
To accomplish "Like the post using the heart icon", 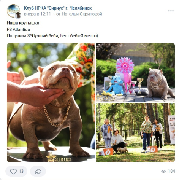I will (13, 171).
